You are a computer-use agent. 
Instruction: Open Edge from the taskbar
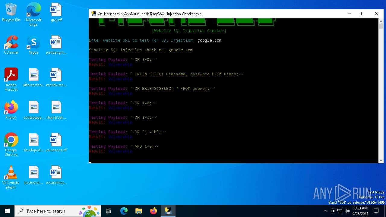[x=124, y=211]
